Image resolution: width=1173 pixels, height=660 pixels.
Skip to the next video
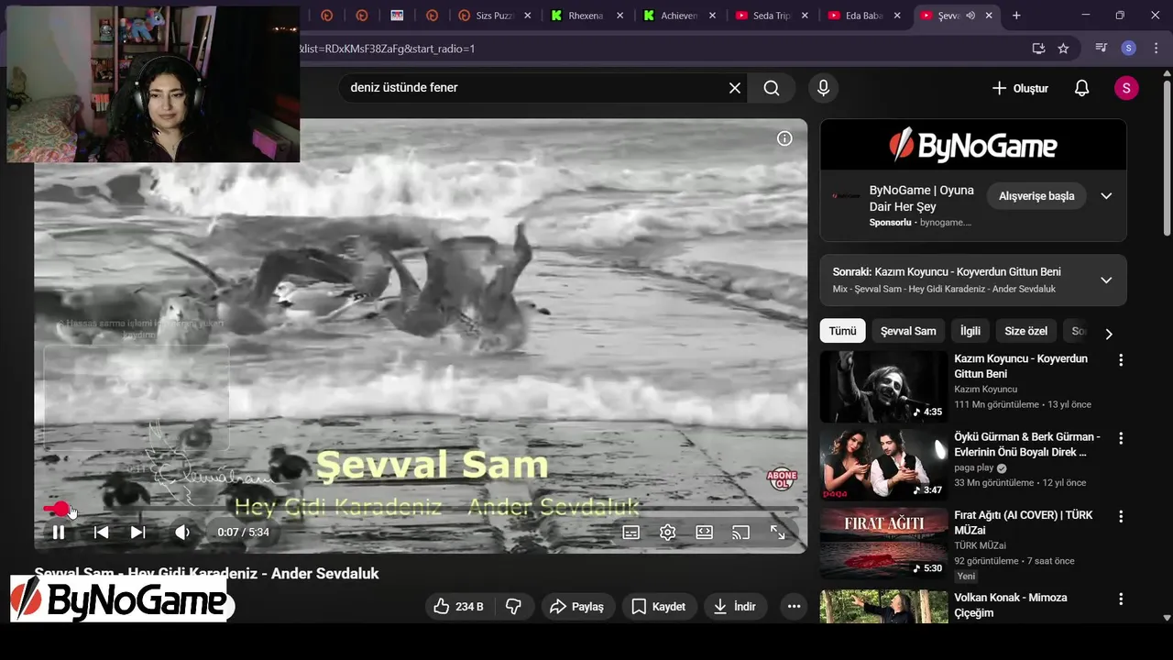[137, 533]
